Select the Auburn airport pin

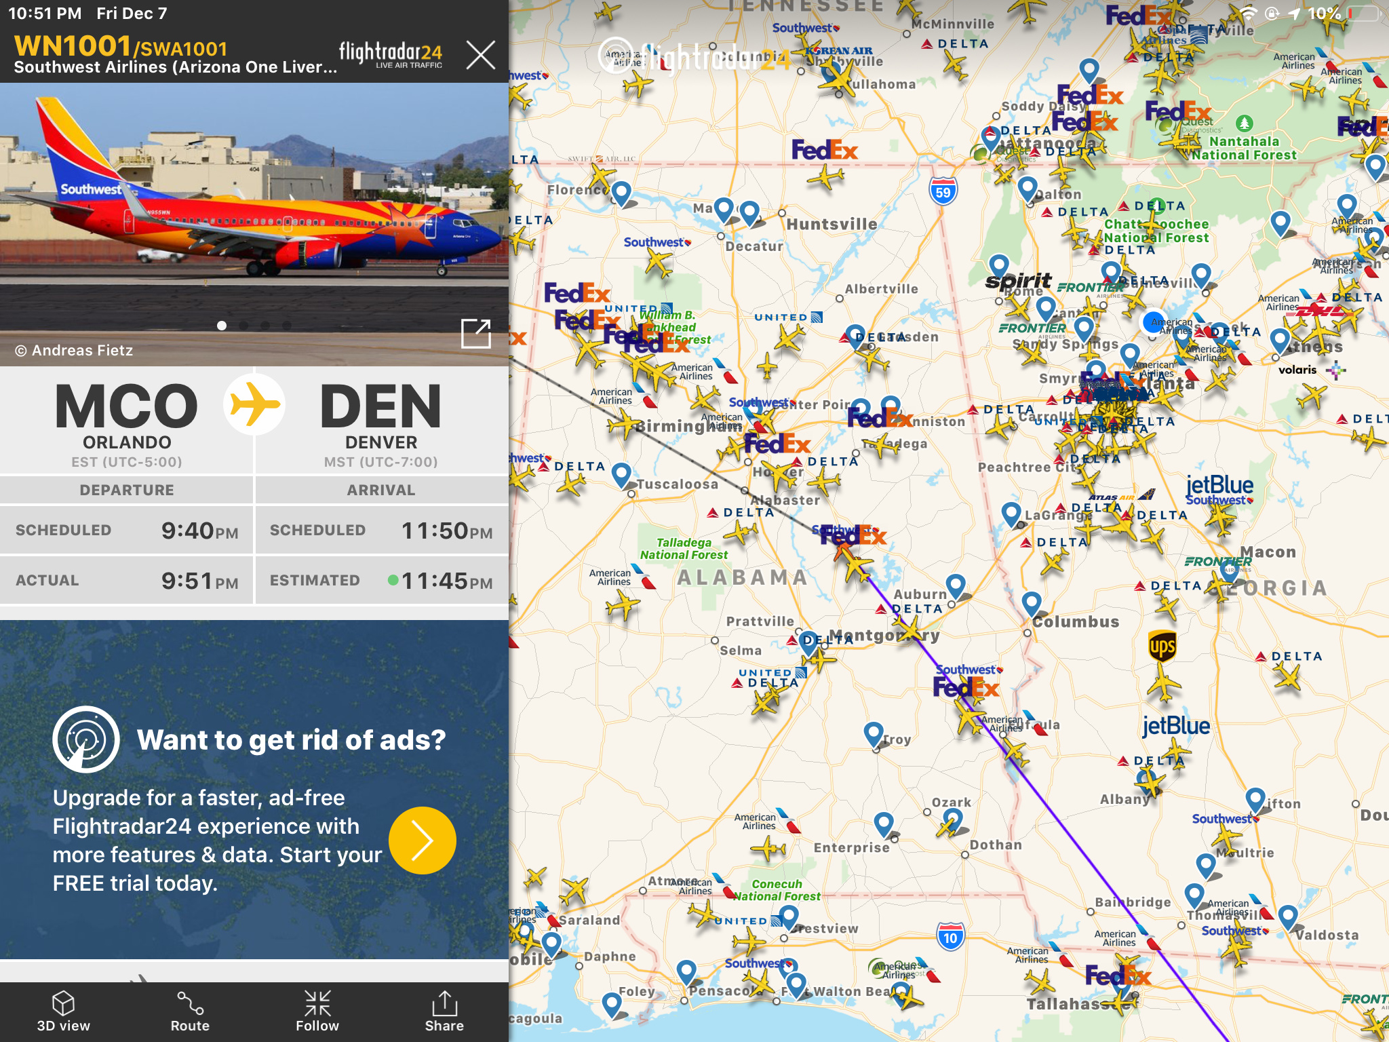coord(956,585)
